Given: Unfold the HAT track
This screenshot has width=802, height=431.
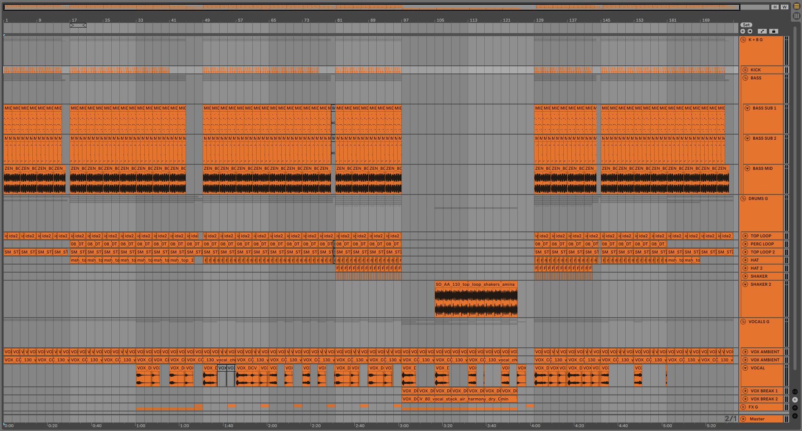Looking at the screenshot, I should [x=745, y=260].
